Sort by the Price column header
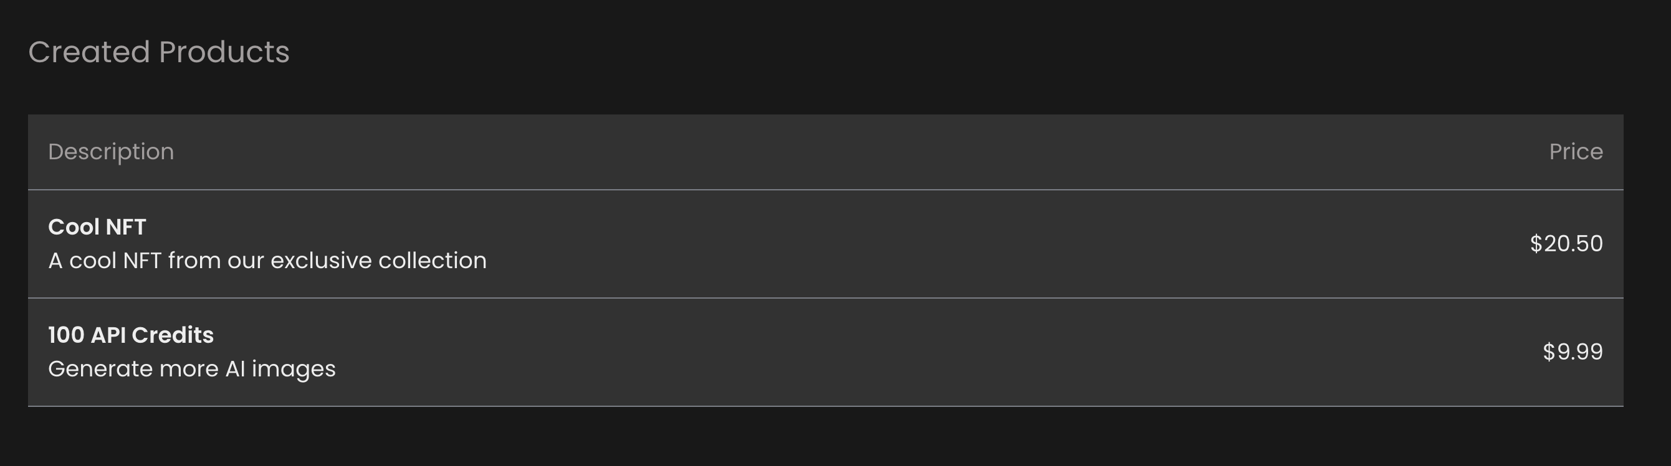The image size is (1671, 466). coord(1576,151)
